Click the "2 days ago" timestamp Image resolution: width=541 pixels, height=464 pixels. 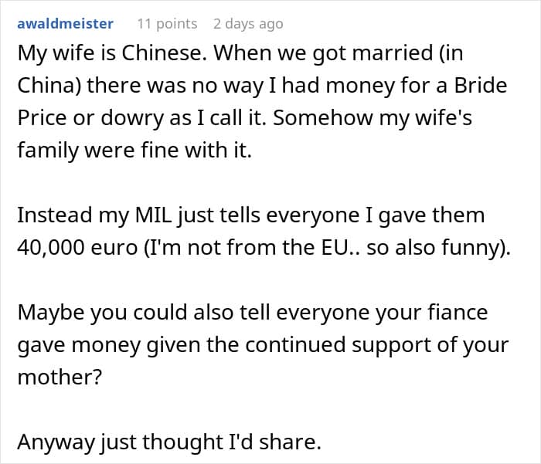pos(248,24)
